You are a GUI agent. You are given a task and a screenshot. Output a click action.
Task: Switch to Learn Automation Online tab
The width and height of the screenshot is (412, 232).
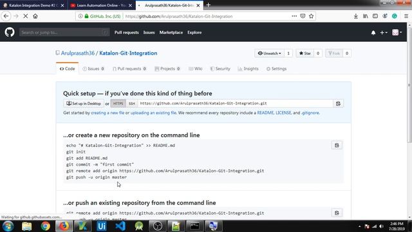point(101,5)
